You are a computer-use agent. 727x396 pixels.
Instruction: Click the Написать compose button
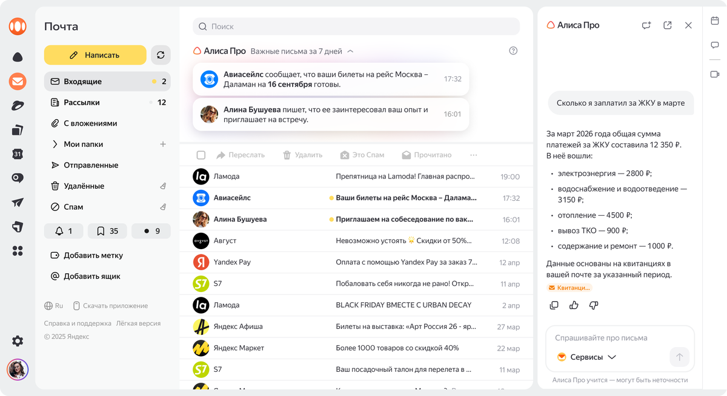tap(95, 54)
